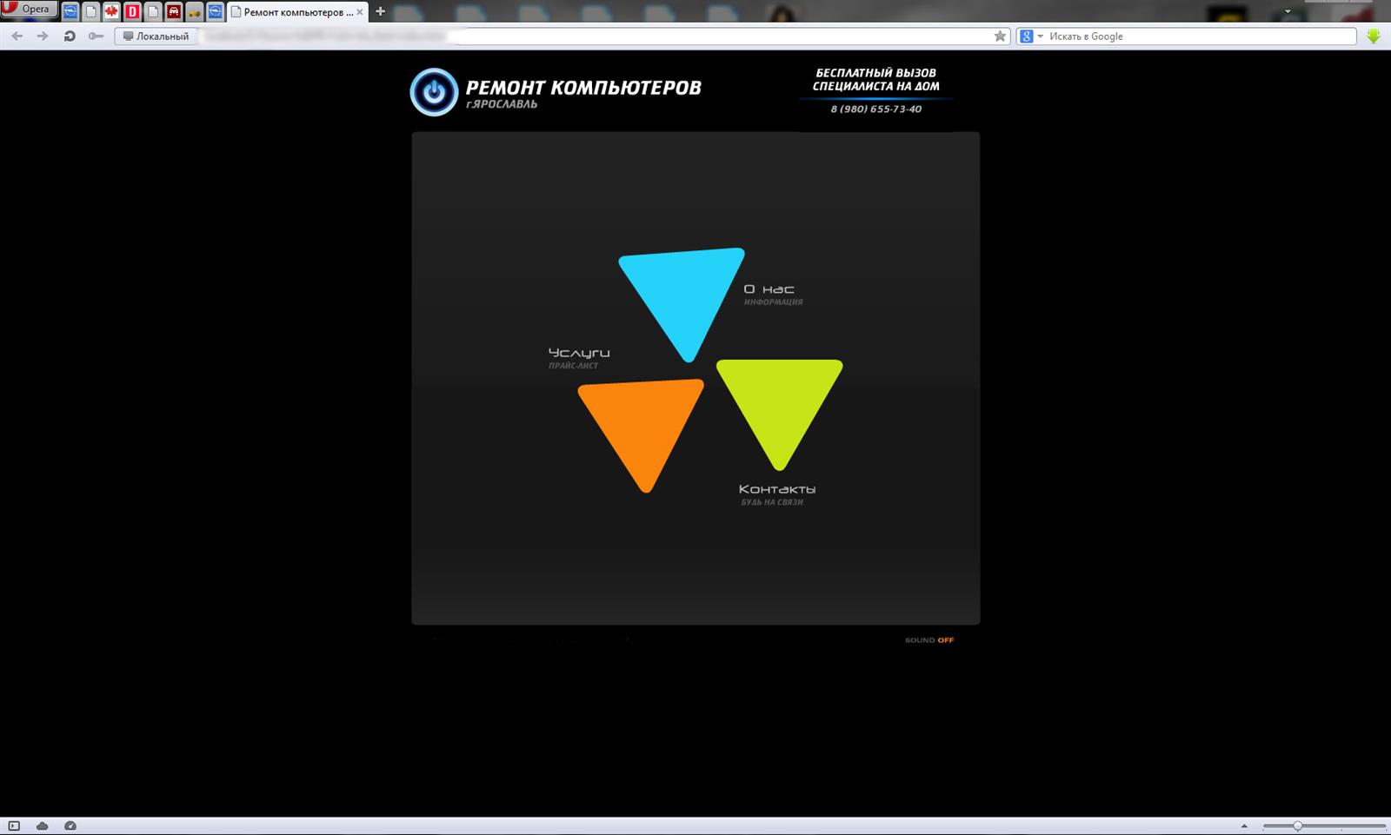Click the г.Ярославль subtitle text
The width and height of the screenshot is (1391, 835).
tap(502, 105)
